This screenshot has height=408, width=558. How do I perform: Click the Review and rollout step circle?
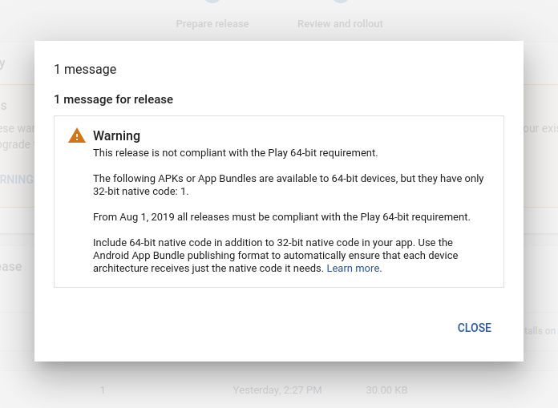coord(340,4)
